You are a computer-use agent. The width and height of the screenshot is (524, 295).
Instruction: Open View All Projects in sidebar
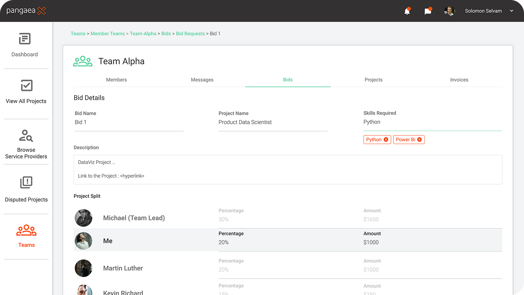(x=26, y=86)
